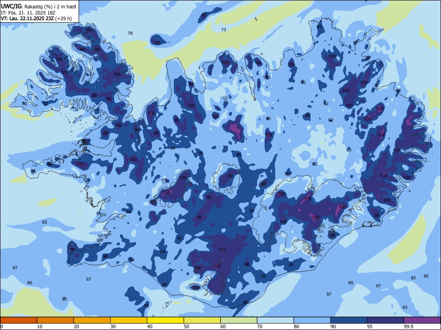Click the title text 'UWC/IG: Rakastig (%) í 2 m hæð'
The image size is (441, 330).
point(38,6)
